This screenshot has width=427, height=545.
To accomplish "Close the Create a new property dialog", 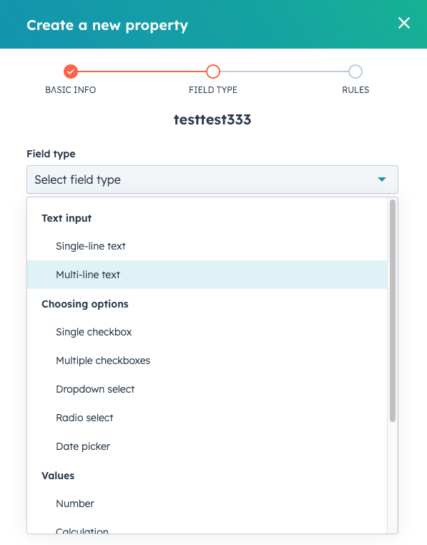I will pos(403,24).
